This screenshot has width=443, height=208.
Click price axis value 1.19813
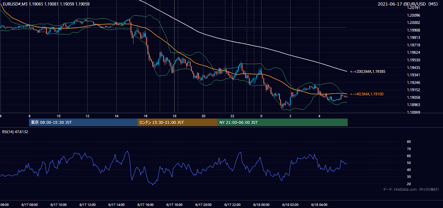[x=414, y=37]
